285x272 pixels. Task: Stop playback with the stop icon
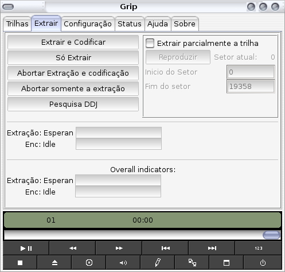click(x=20, y=262)
